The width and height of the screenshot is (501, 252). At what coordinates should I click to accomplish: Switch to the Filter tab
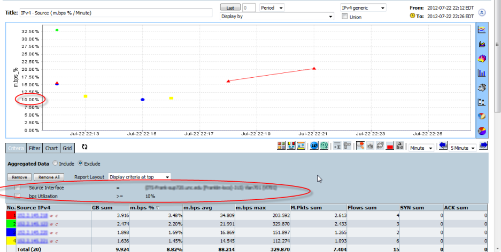pyautogui.click(x=35, y=148)
